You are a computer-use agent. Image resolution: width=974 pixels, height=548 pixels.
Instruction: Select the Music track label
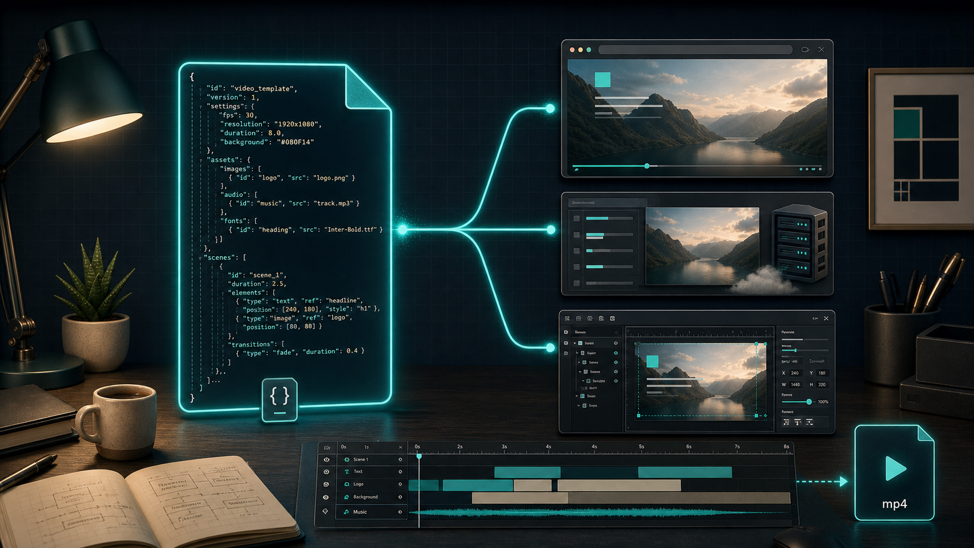(360, 512)
